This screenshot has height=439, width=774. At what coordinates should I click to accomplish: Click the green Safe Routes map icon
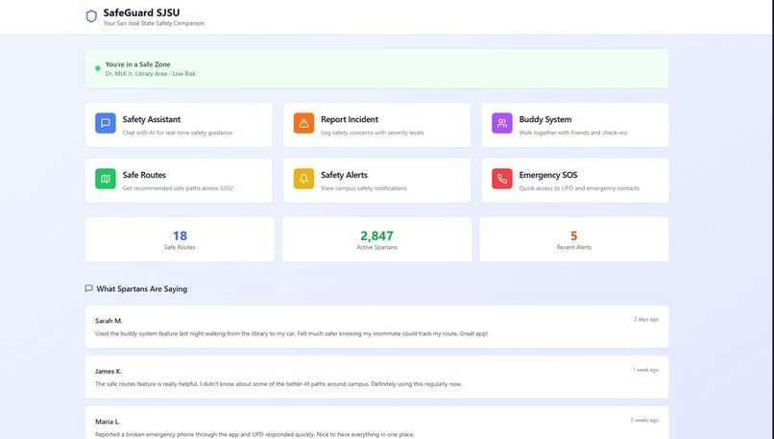point(105,179)
